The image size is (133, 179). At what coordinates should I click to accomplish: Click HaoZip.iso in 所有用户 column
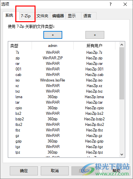(x=94, y=80)
